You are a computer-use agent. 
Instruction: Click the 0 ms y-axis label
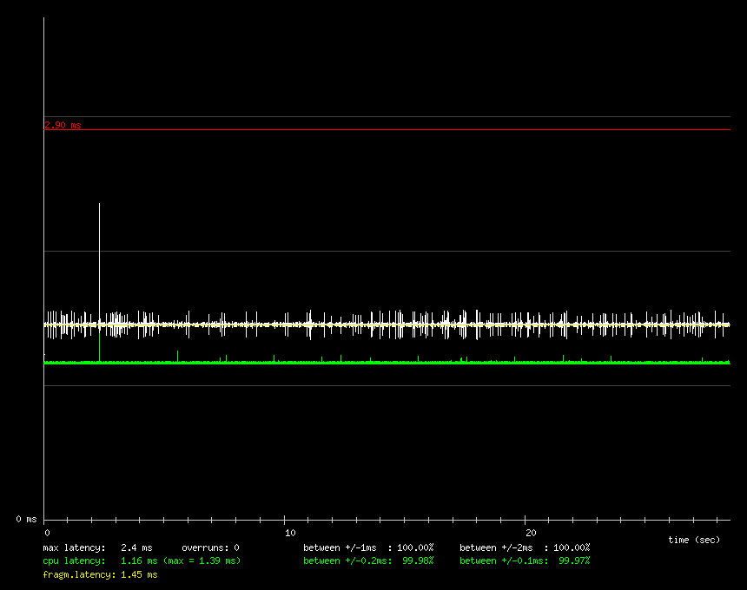(x=26, y=519)
